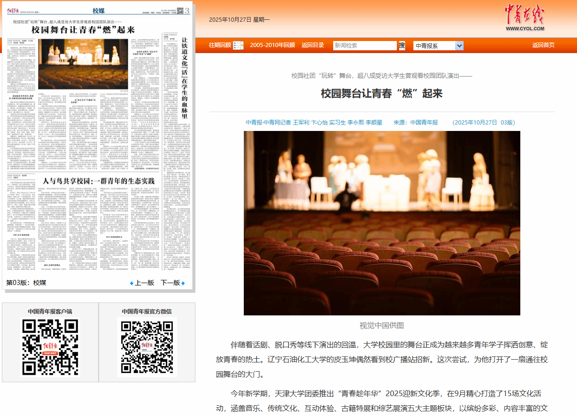Screen dimensions: 577x415
Task: Click the 中国青年报客户端 QR code
Action: point(50,347)
